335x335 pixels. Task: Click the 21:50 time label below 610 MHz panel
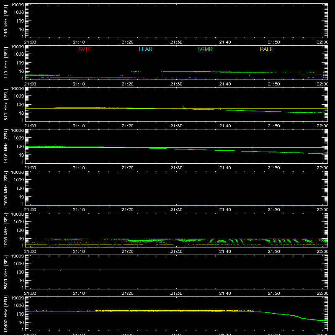(274, 126)
